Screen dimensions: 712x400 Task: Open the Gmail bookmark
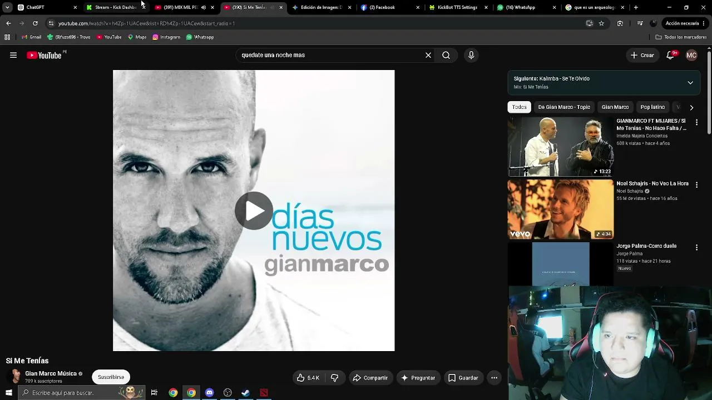click(31, 37)
